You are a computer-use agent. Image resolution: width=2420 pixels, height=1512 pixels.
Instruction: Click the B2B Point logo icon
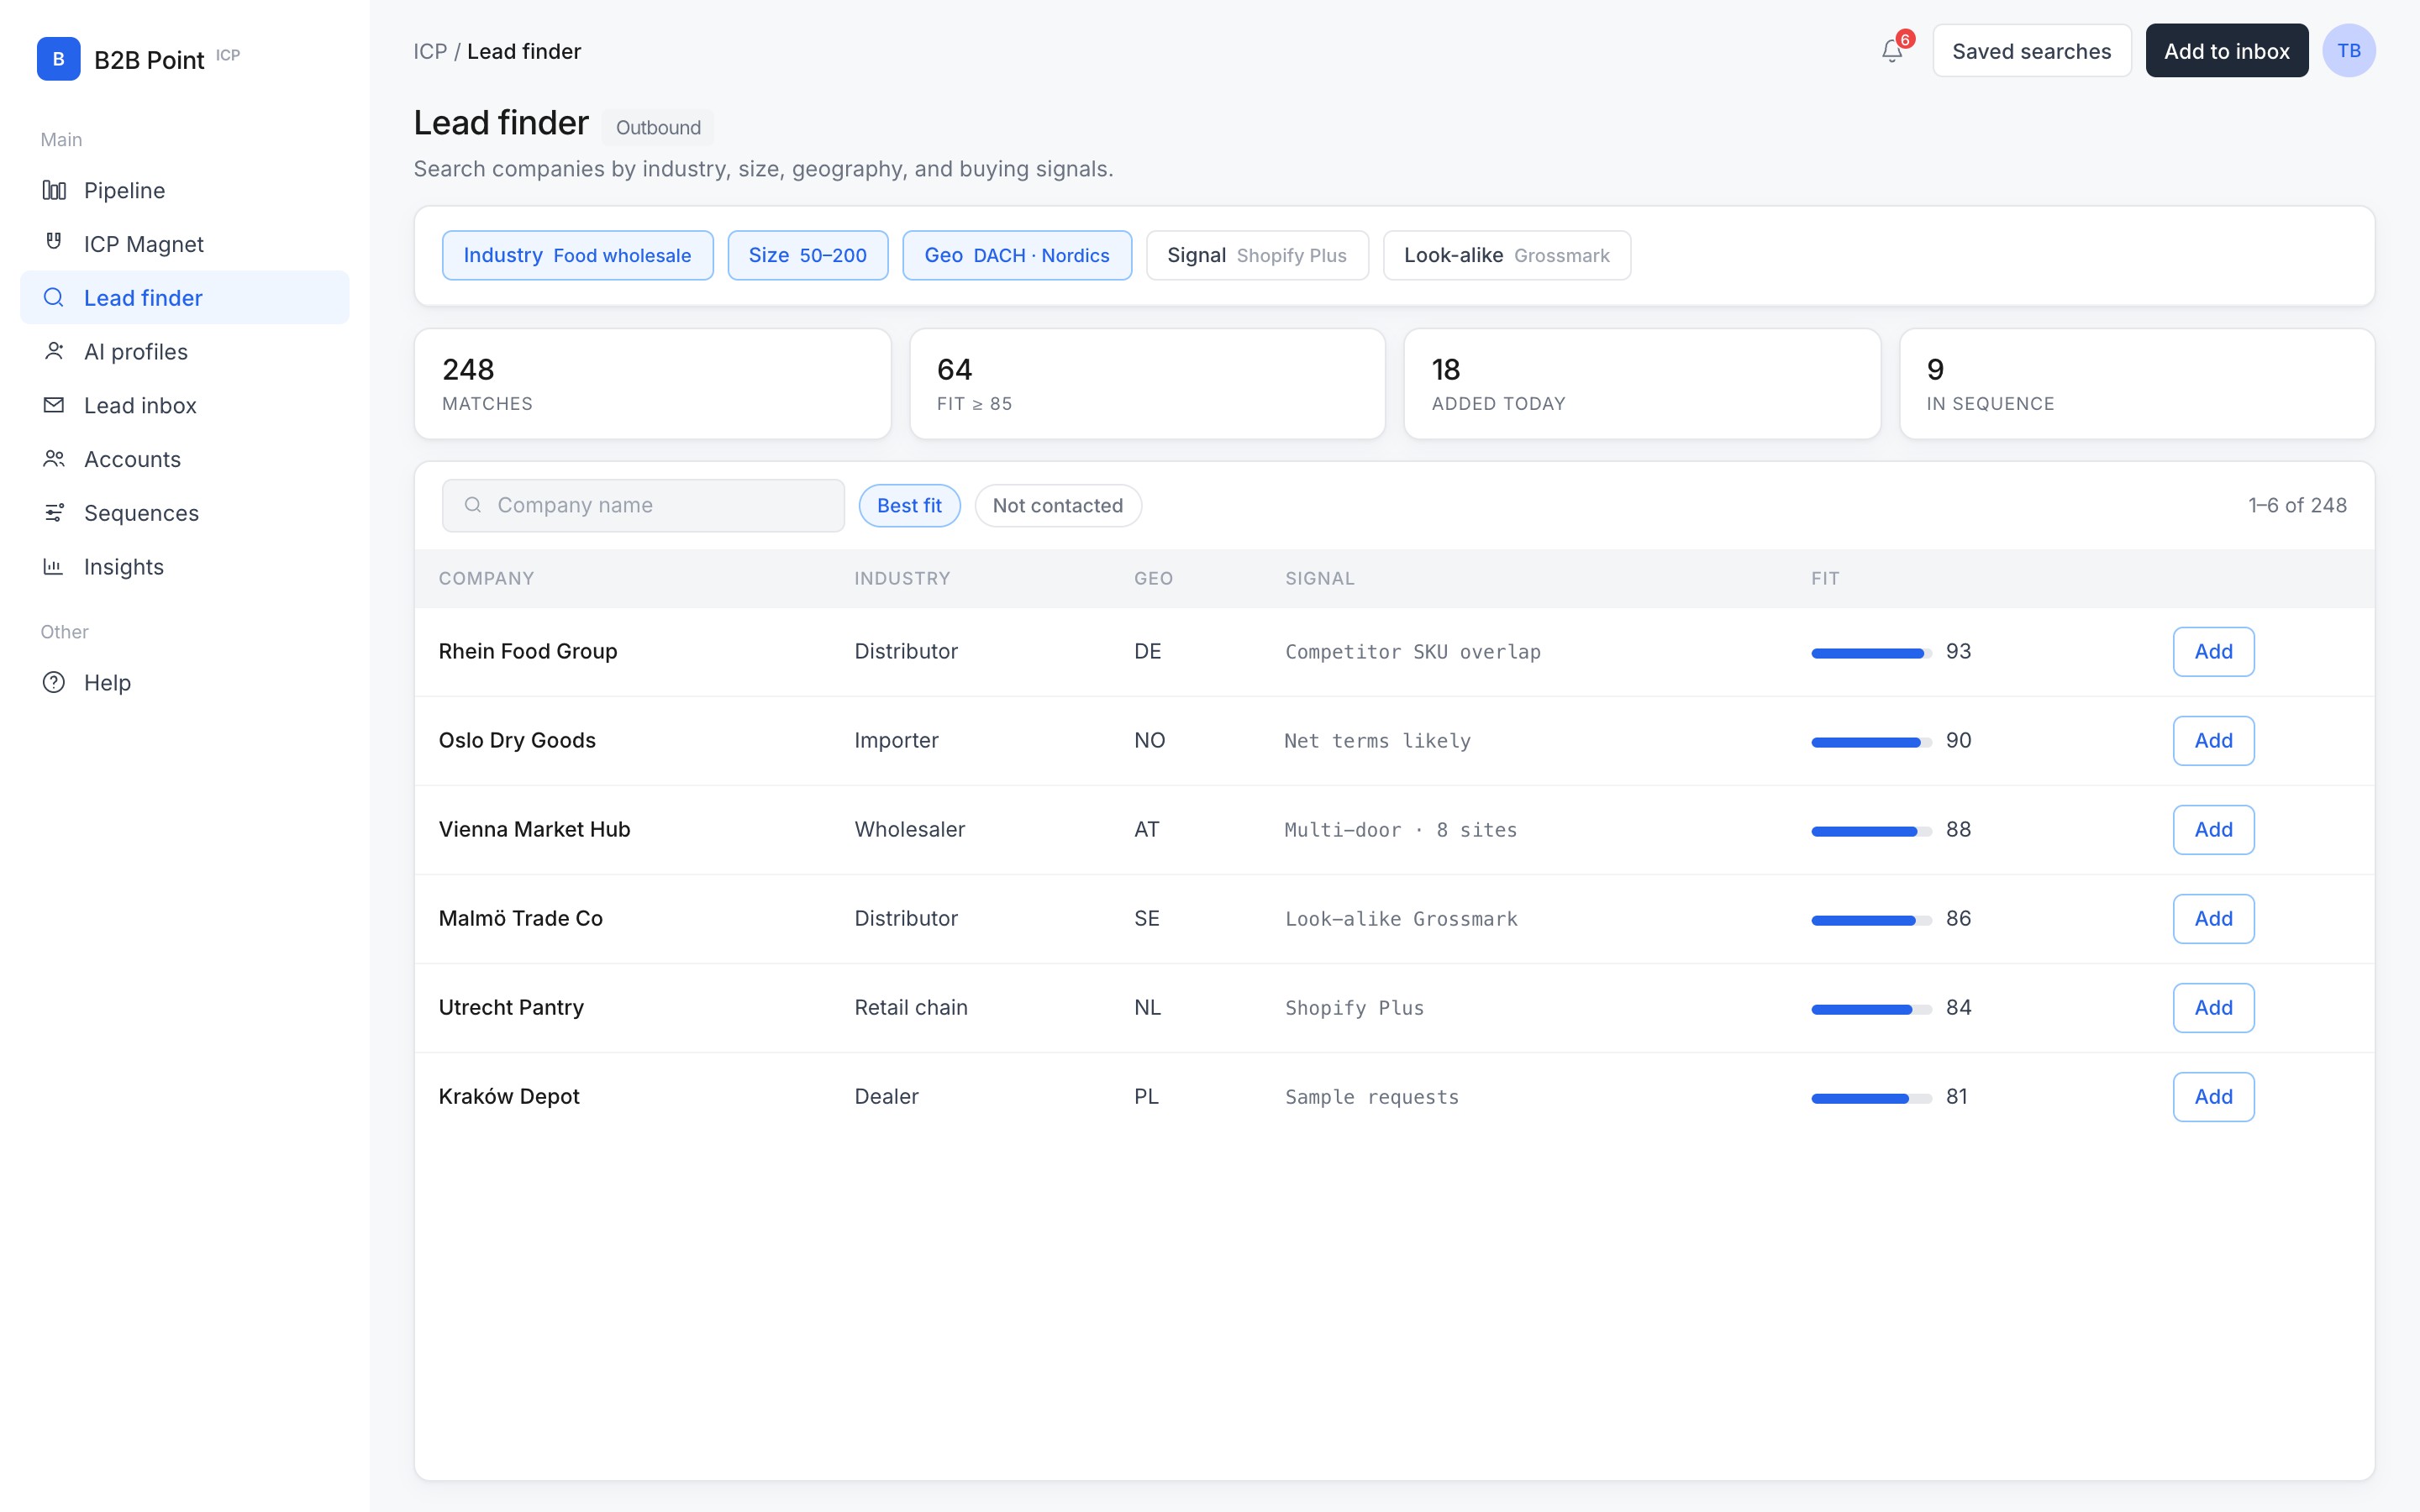pyautogui.click(x=58, y=59)
